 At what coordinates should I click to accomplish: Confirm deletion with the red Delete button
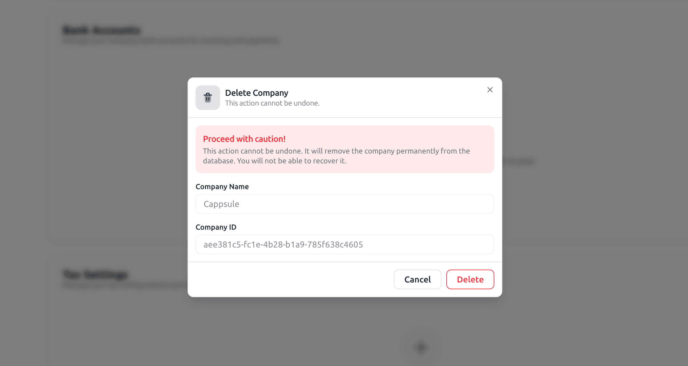tap(470, 279)
